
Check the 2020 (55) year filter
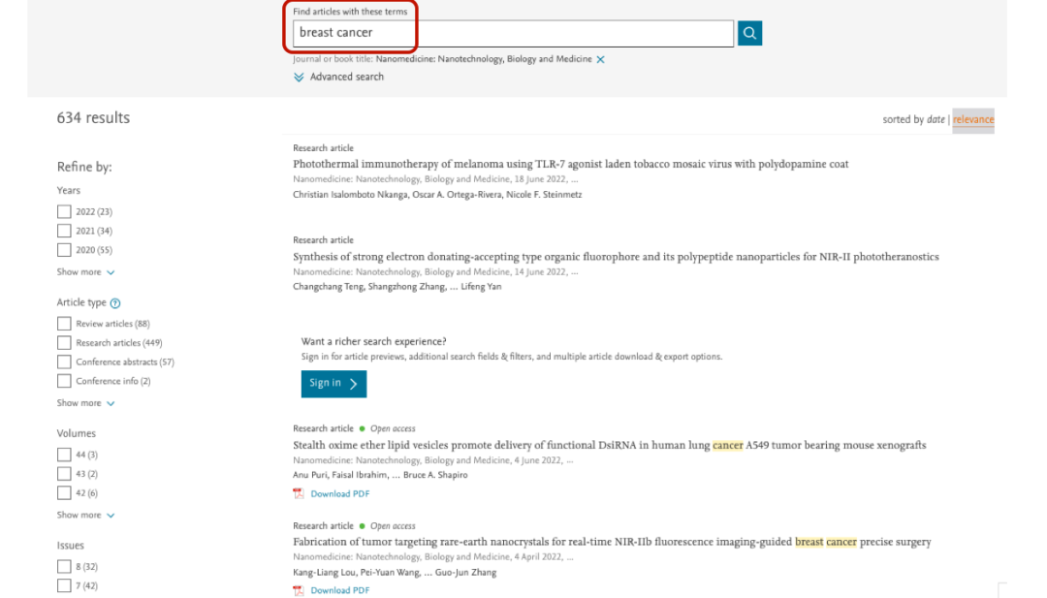pyautogui.click(x=64, y=250)
